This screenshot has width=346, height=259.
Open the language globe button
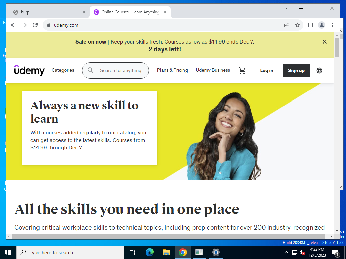[319, 70]
